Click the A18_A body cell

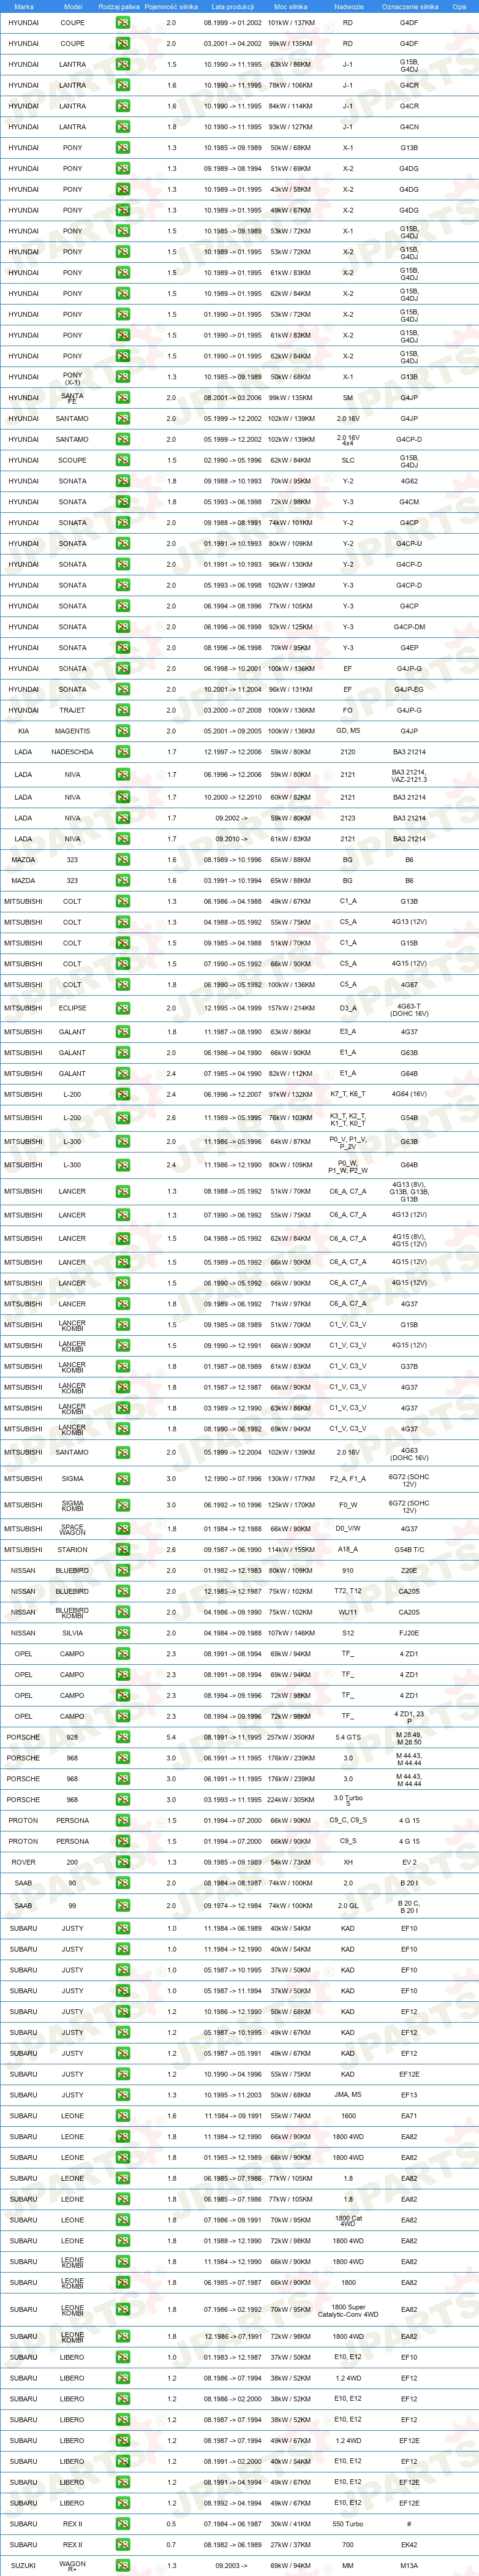point(348,1550)
